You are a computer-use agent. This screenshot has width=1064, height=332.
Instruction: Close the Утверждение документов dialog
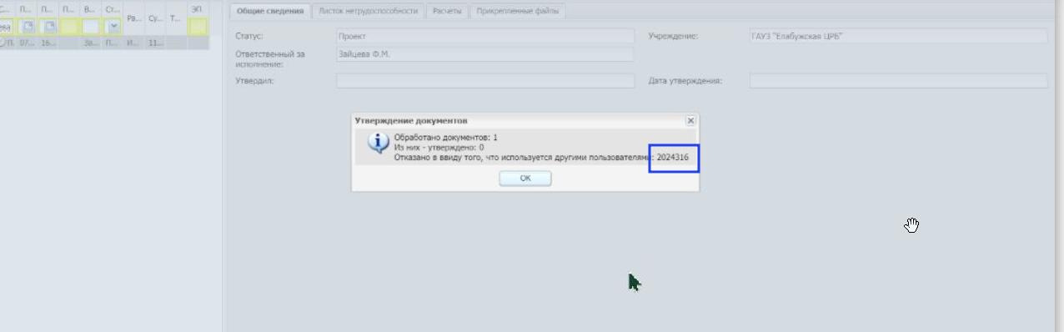pos(690,120)
